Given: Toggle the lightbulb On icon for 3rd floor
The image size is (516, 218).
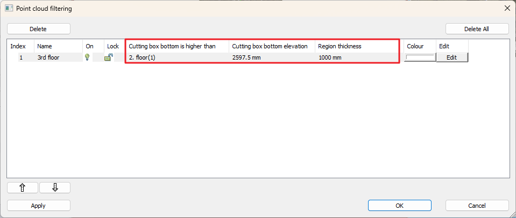Looking at the screenshot, I should point(87,57).
